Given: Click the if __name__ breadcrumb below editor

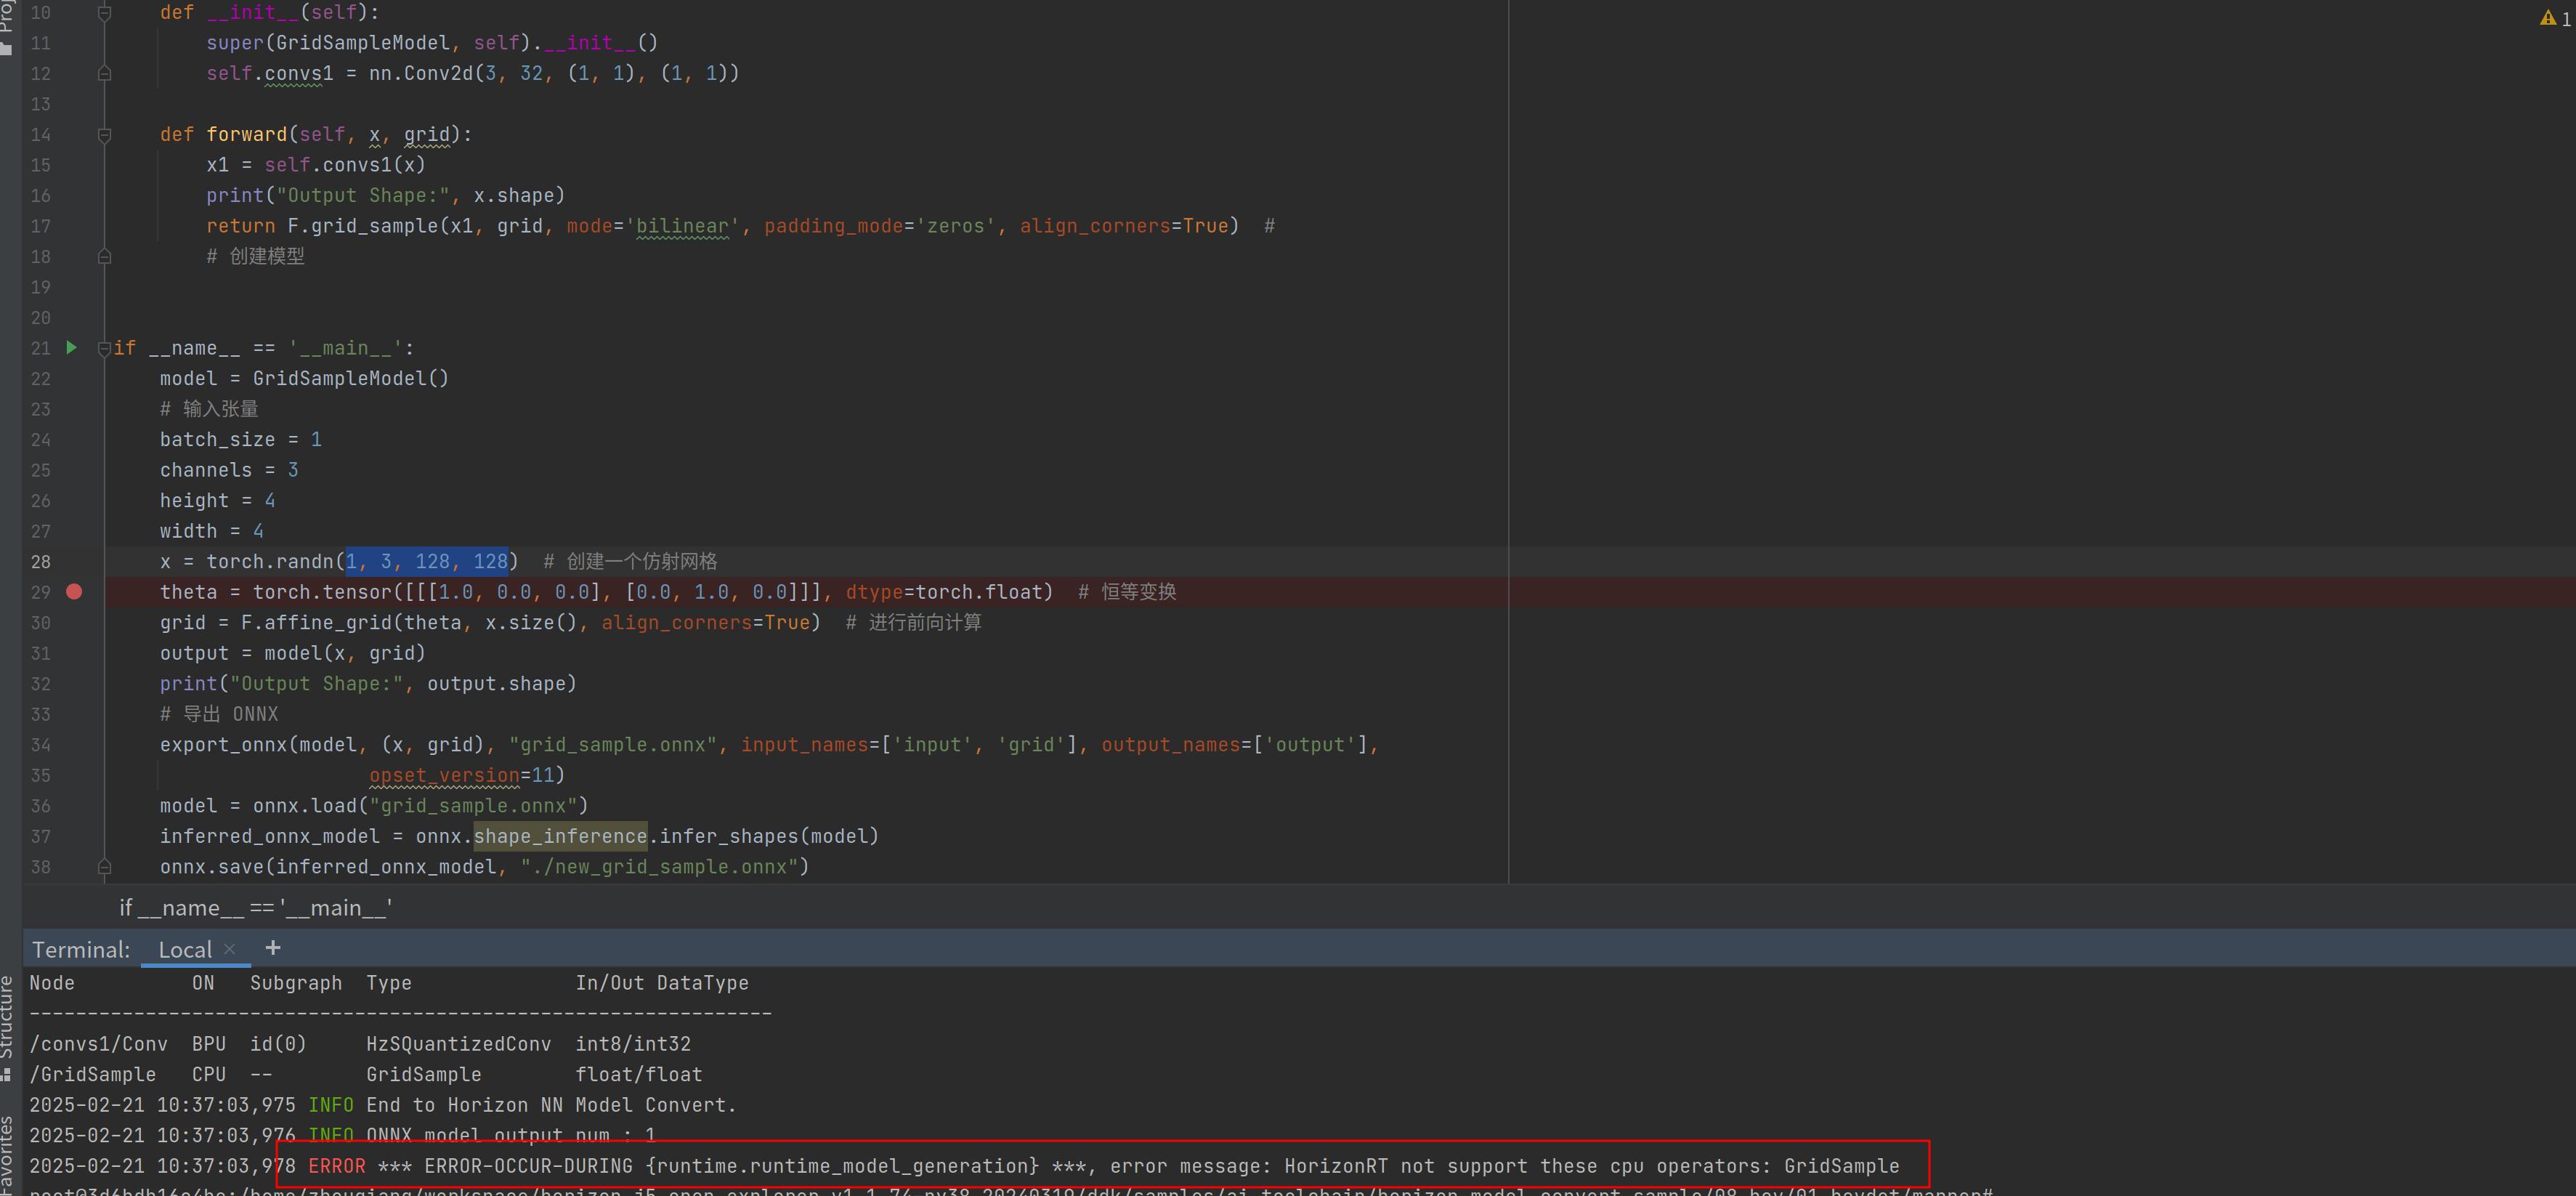Looking at the screenshot, I should [x=255, y=907].
